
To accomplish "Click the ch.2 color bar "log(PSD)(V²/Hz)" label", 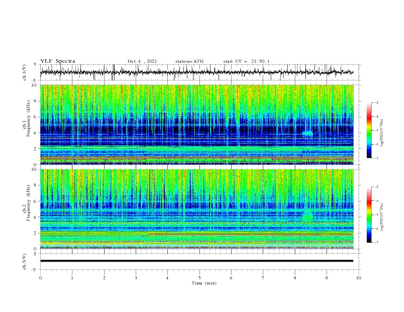I will click(382, 217).
